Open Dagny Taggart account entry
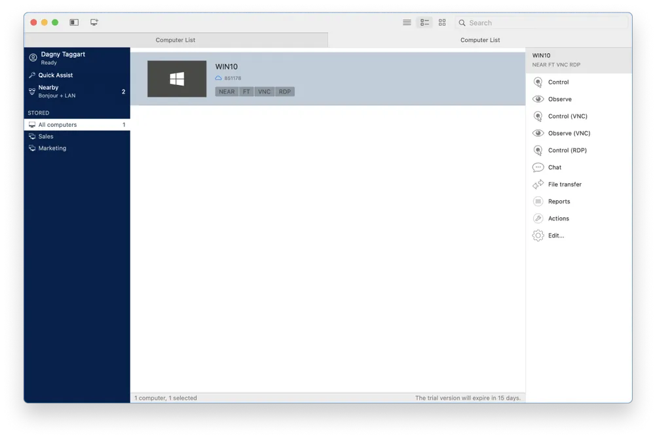This screenshot has height=437, width=655. [x=77, y=58]
